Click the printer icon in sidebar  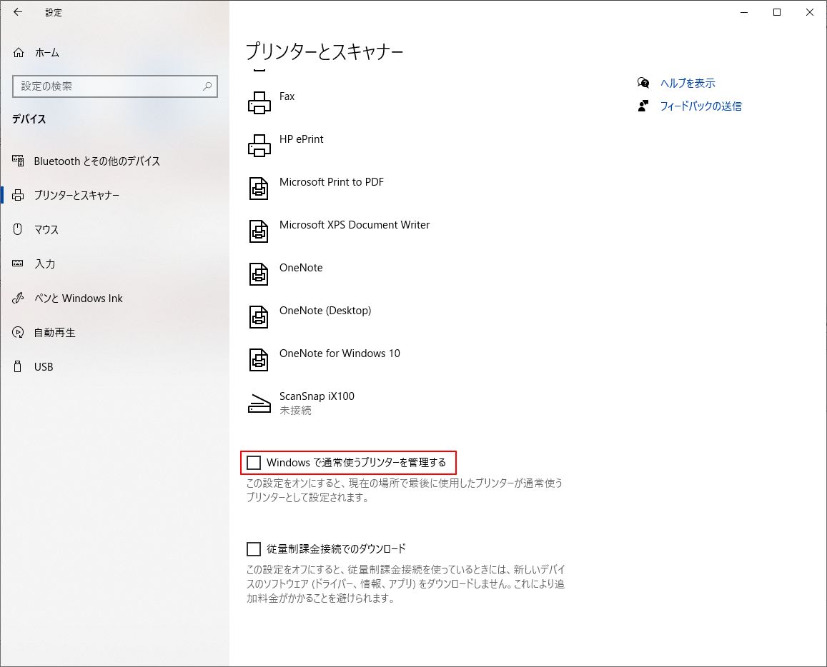18,195
